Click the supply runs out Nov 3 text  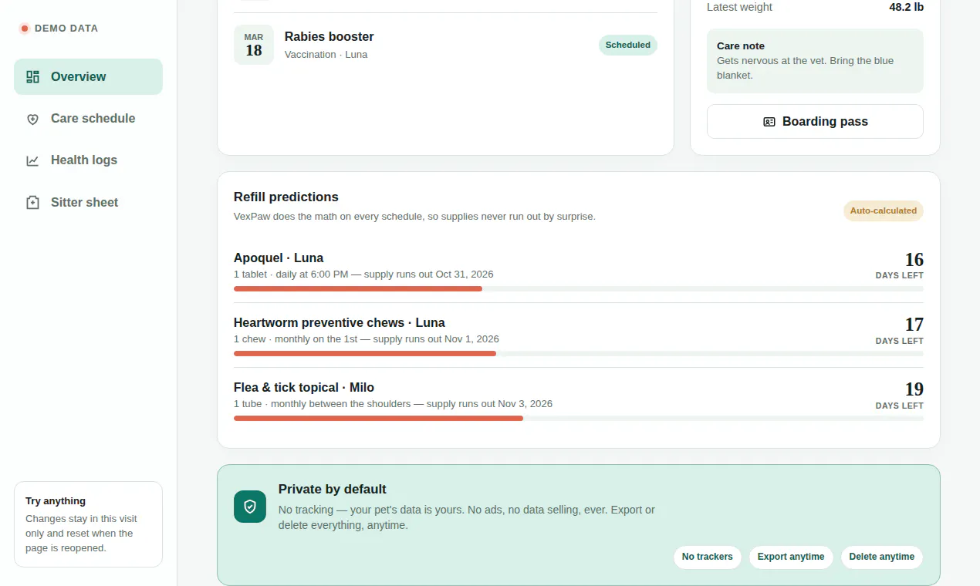pos(489,403)
